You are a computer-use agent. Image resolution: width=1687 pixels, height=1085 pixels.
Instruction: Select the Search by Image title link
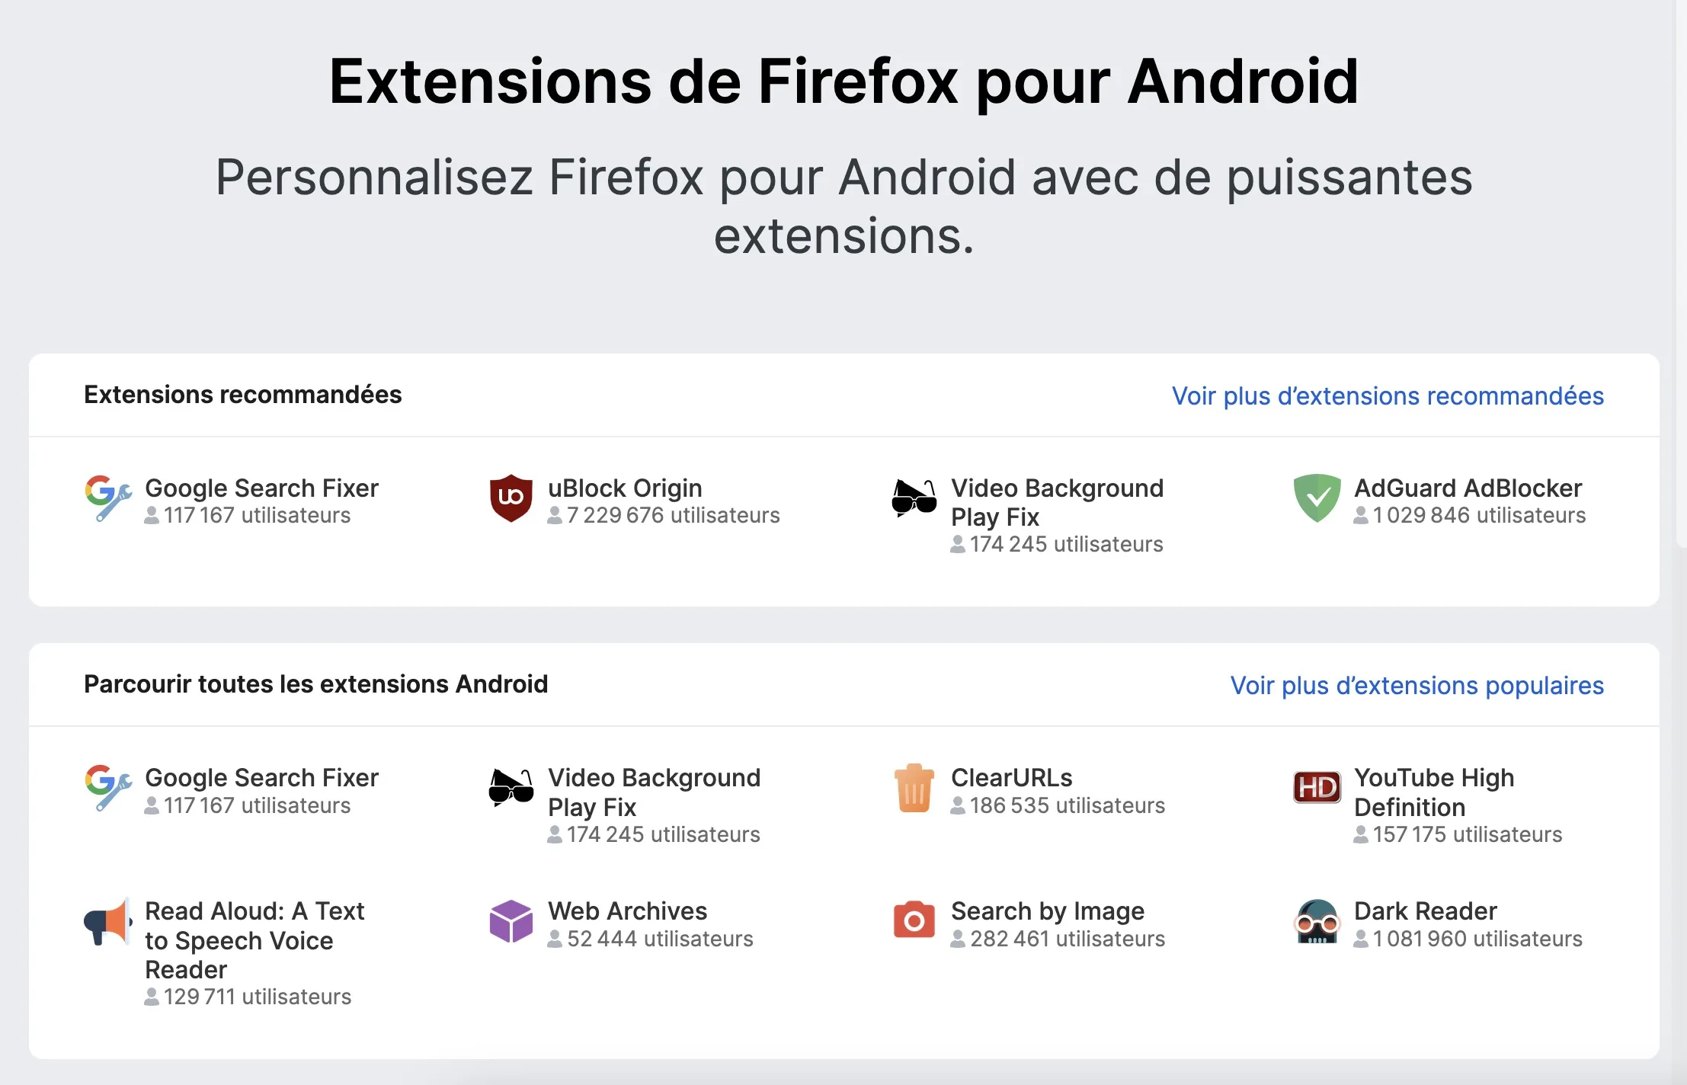coord(1047,911)
